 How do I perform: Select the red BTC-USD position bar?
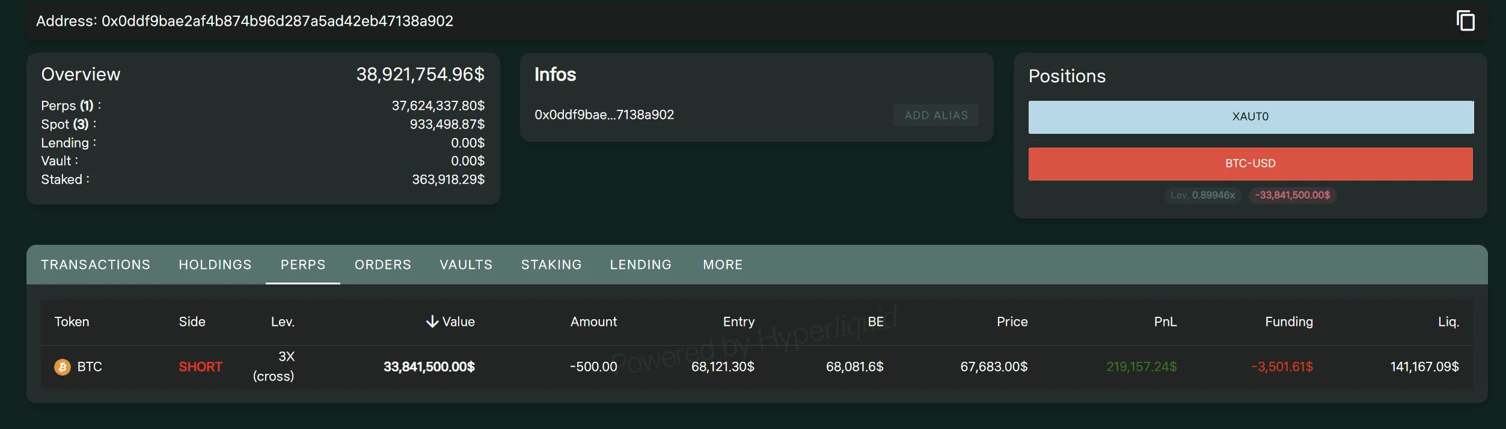1250,164
